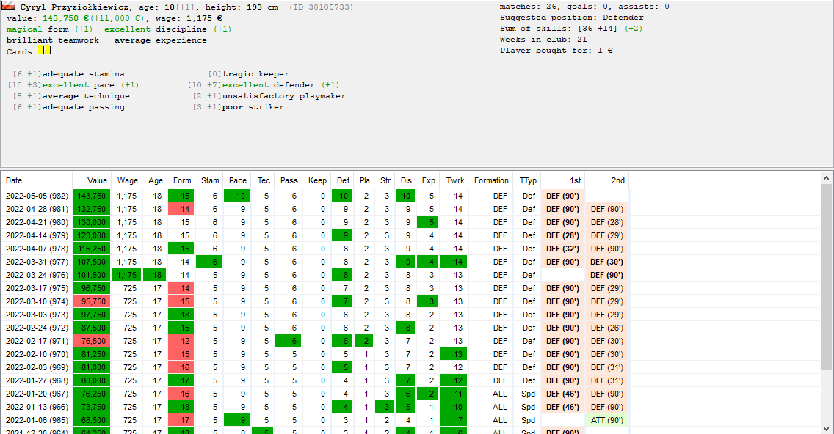Click the Formation column header
Viewport: 834px width, 434px height.
click(x=490, y=180)
